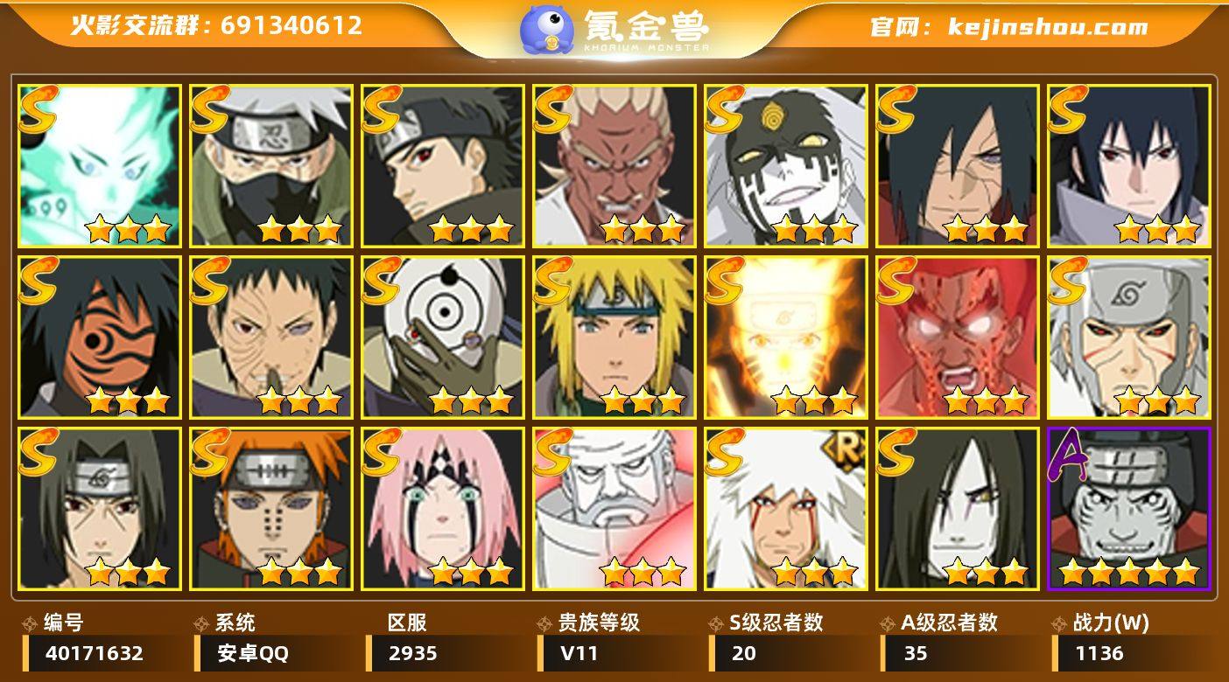Choose the long-haired Orochimaru card

(x=958, y=508)
